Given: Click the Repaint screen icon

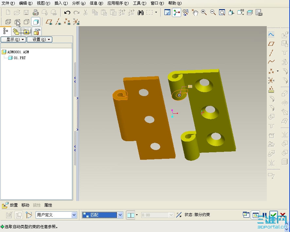Looking at the screenshot, I should coord(167,12).
